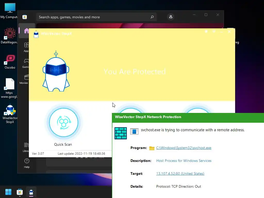Select the WiseVector StopX desktop shortcut
The image size is (264, 198).
click(x=10, y=114)
